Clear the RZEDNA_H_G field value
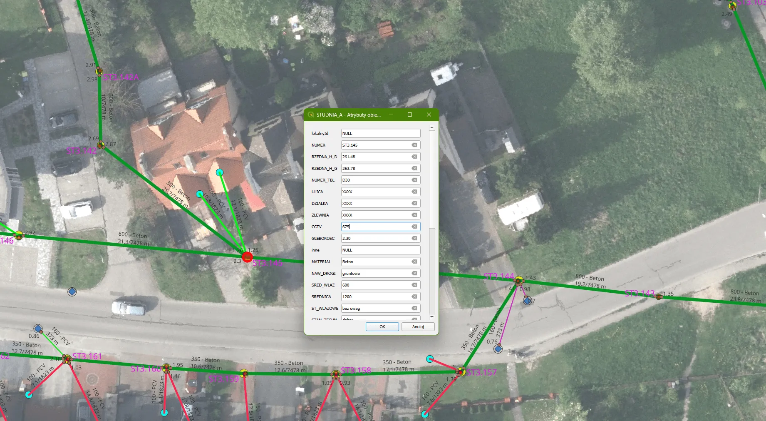 coord(414,168)
